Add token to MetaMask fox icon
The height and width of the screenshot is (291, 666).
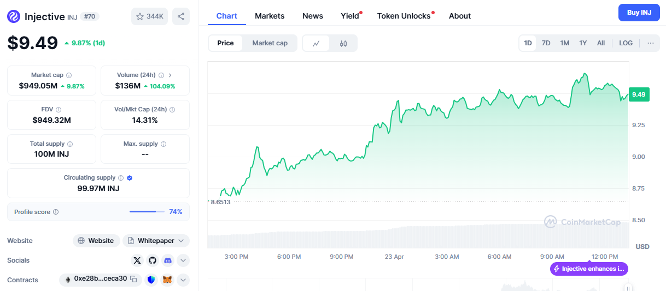(167, 280)
